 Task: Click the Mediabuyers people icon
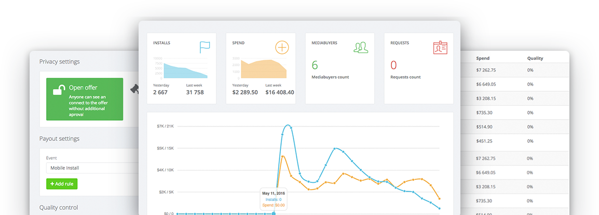pos(361,47)
